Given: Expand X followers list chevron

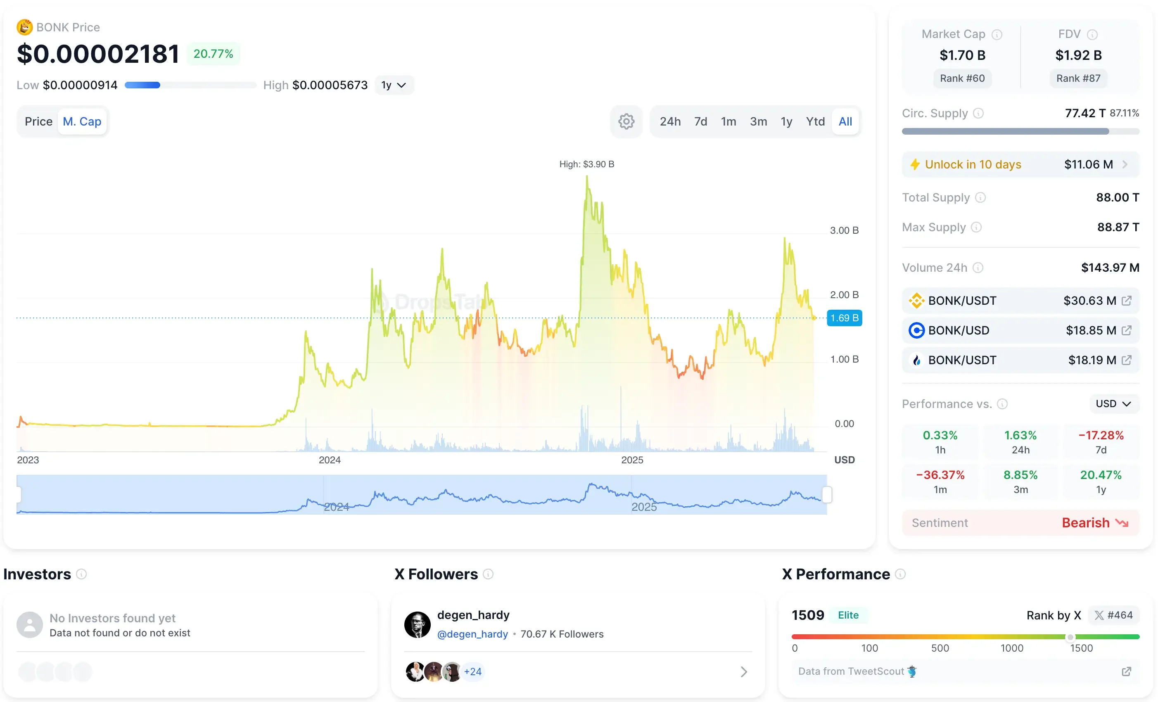Looking at the screenshot, I should 743,672.
